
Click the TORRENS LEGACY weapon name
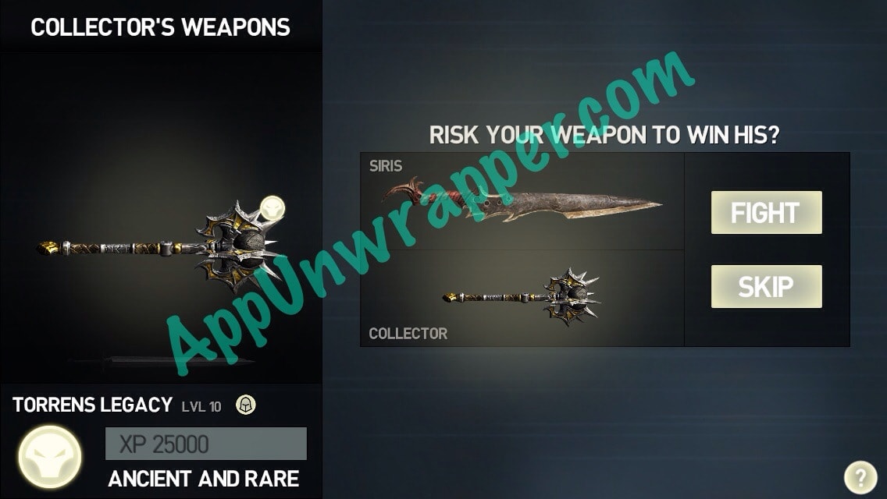[92, 405]
